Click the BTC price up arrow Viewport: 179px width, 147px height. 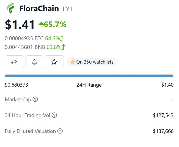click(x=62, y=38)
